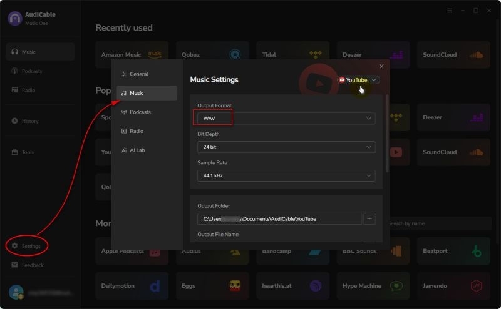Image resolution: width=501 pixels, height=309 pixels.
Task: Click the AudiCable logo icon
Action: (14, 19)
